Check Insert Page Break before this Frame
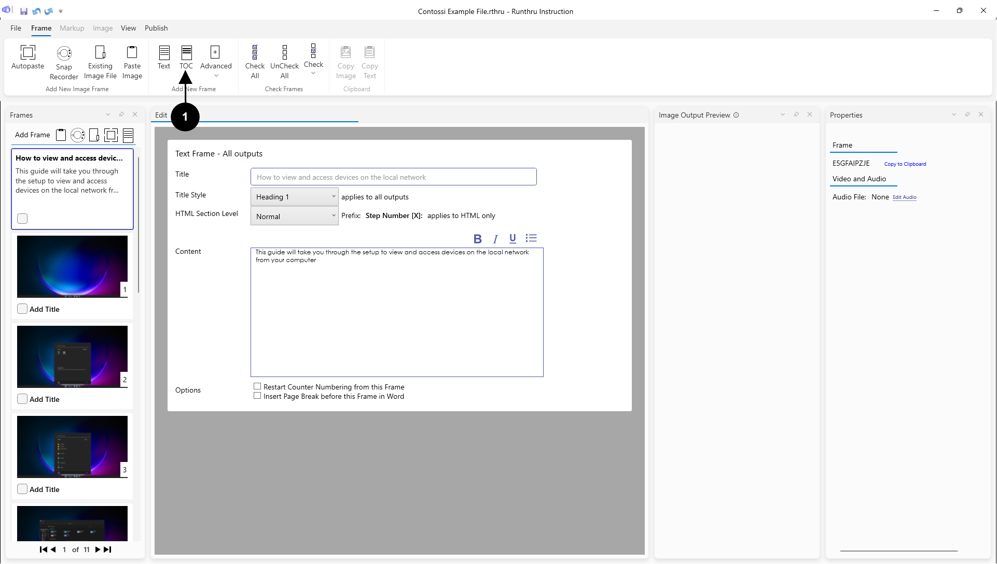Image resolution: width=997 pixels, height=564 pixels. pyautogui.click(x=257, y=396)
